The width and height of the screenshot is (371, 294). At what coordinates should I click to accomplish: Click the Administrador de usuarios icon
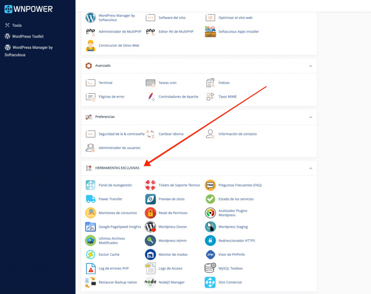coord(90,148)
